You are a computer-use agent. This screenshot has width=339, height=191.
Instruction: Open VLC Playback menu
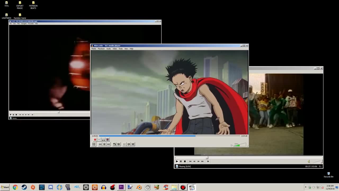coord(101,49)
